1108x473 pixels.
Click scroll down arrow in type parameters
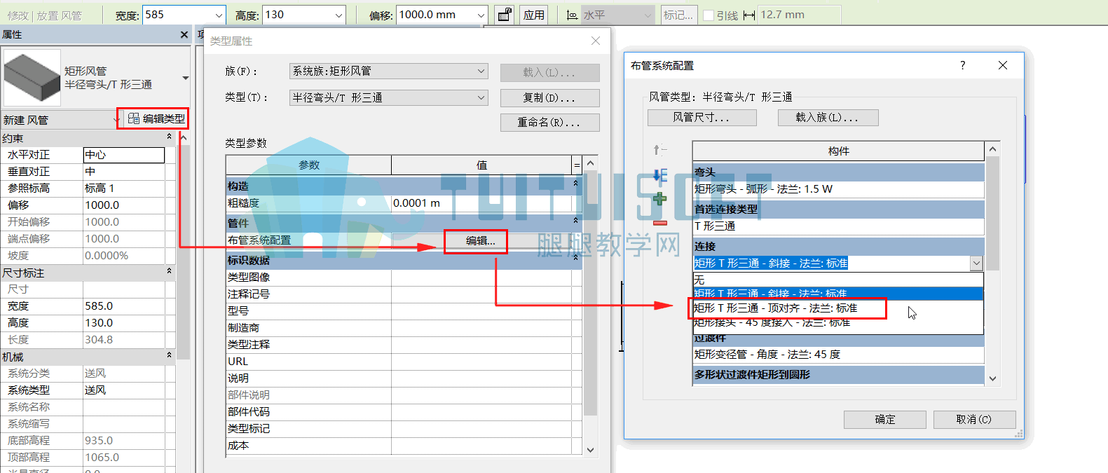click(x=590, y=450)
